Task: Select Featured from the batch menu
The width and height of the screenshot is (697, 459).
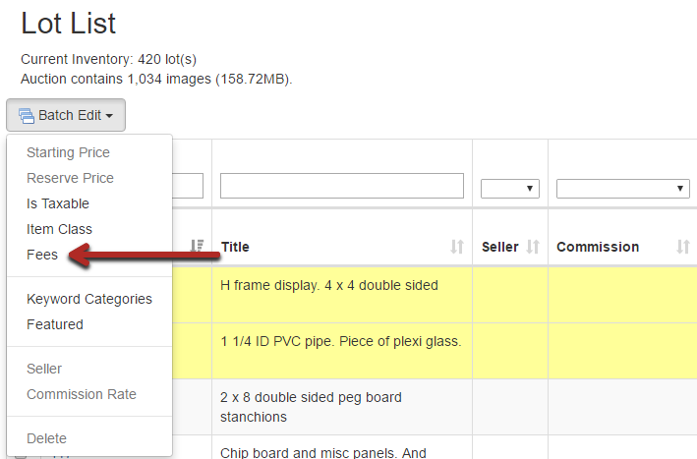Action: (55, 324)
